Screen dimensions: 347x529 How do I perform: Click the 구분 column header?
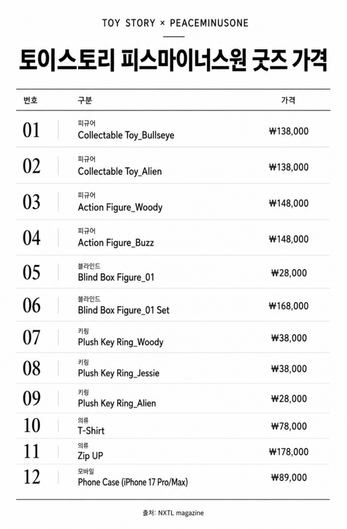point(85,100)
